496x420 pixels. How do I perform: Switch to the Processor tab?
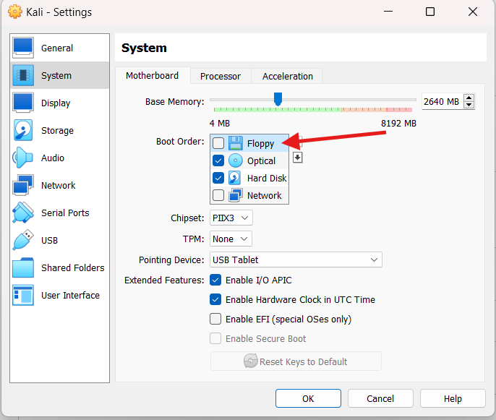221,76
